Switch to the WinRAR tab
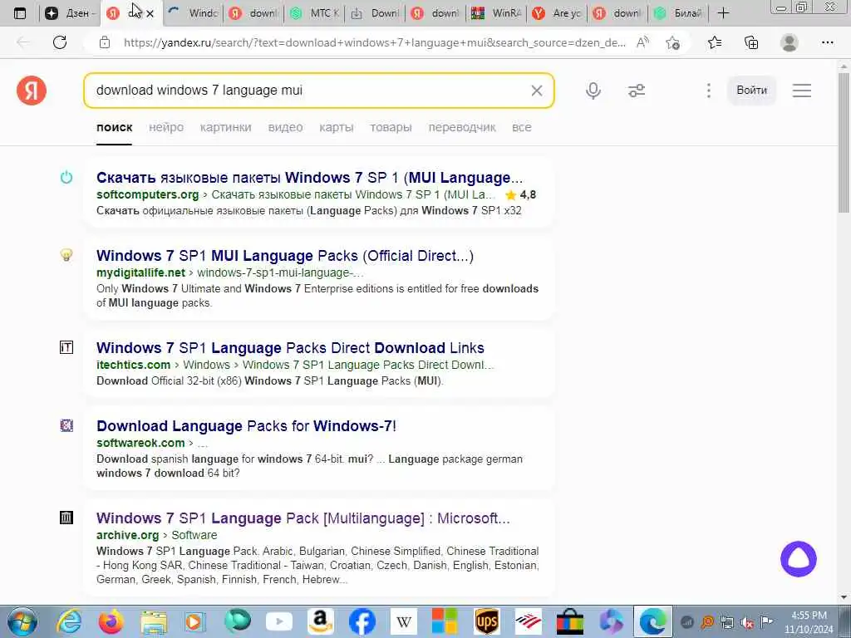The height and width of the screenshot is (638, 851). click(498, 13)
